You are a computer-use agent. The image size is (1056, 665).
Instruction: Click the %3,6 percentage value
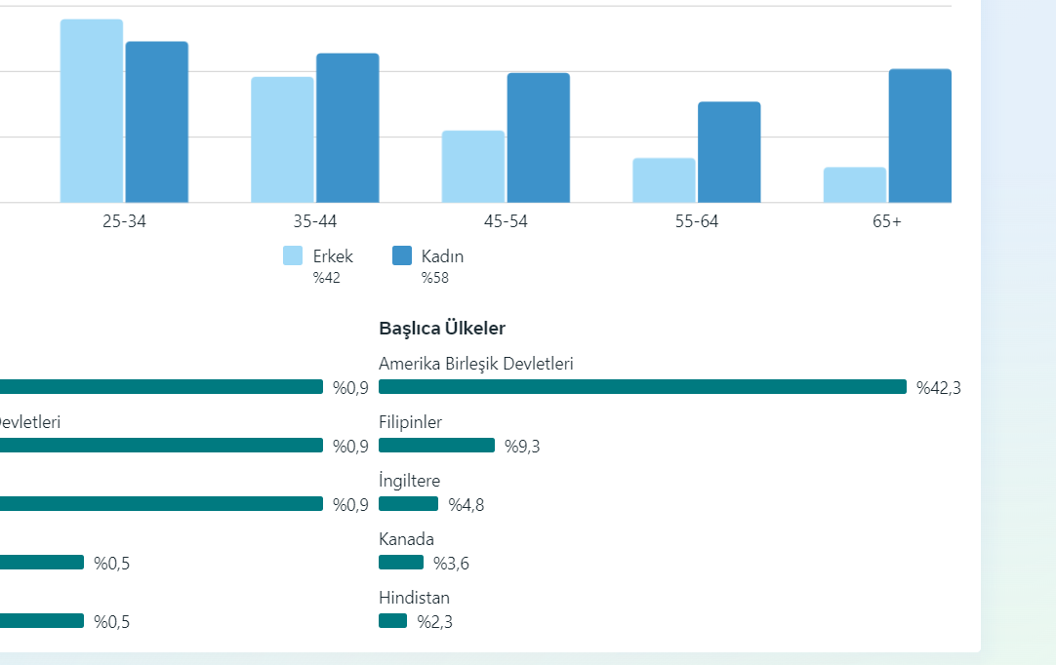(451, 564)
